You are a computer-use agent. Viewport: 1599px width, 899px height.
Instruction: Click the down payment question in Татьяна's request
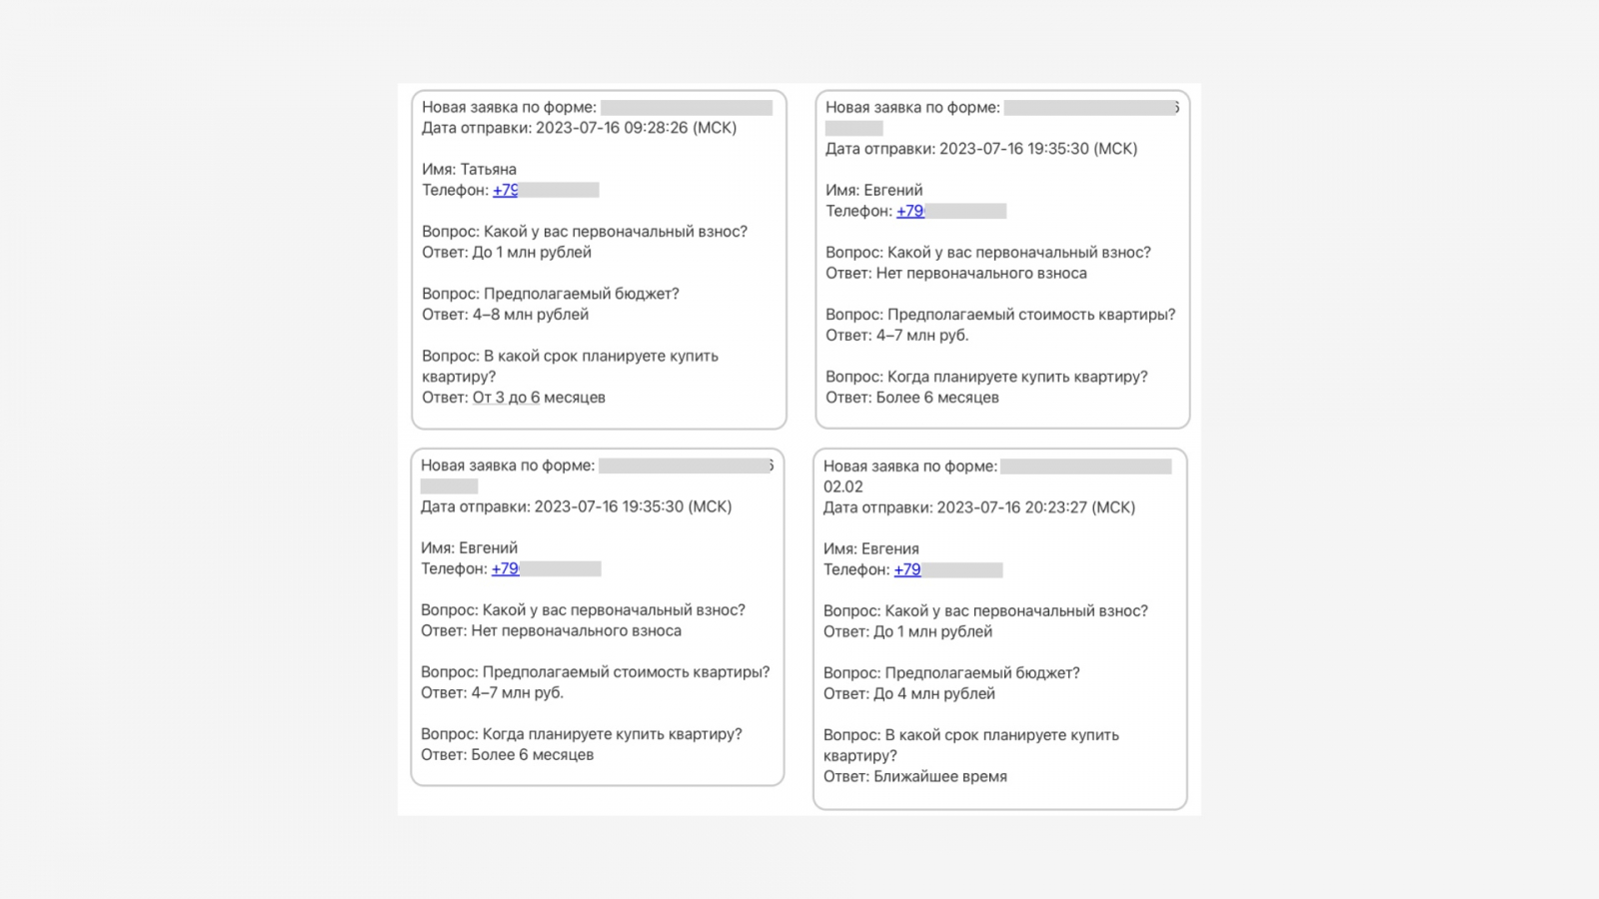point(584,232)
